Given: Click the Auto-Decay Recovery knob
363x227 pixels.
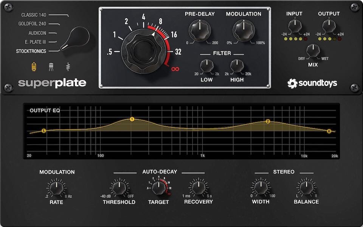Looking at the screenshot, I should 199,188.
